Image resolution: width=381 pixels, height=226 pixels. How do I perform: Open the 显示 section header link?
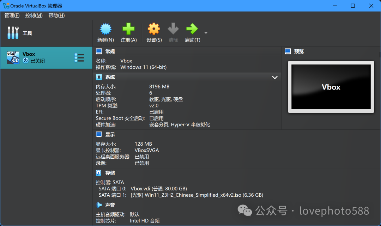tap(110, 134)
